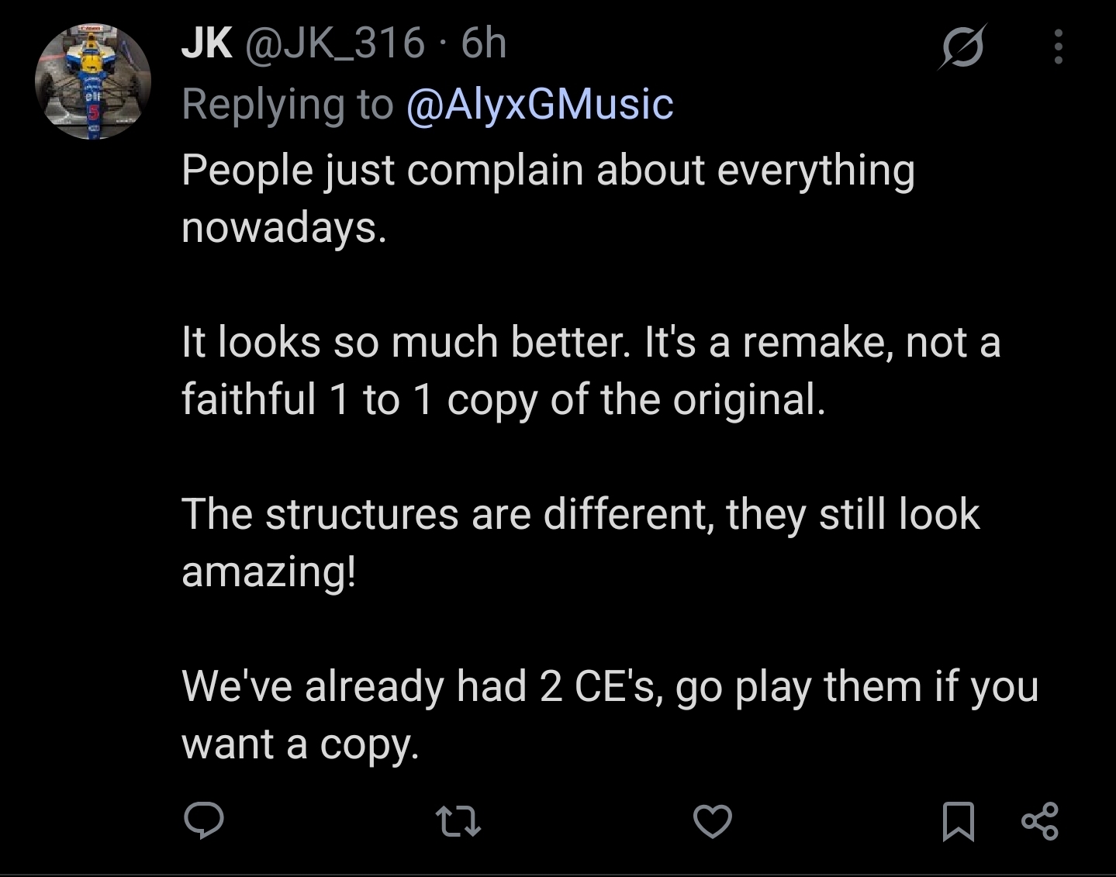The height and width of the screenshot is (877, 1116).
Task: Tap the 'It looks so much better' line
Action: tap(591, 342)
